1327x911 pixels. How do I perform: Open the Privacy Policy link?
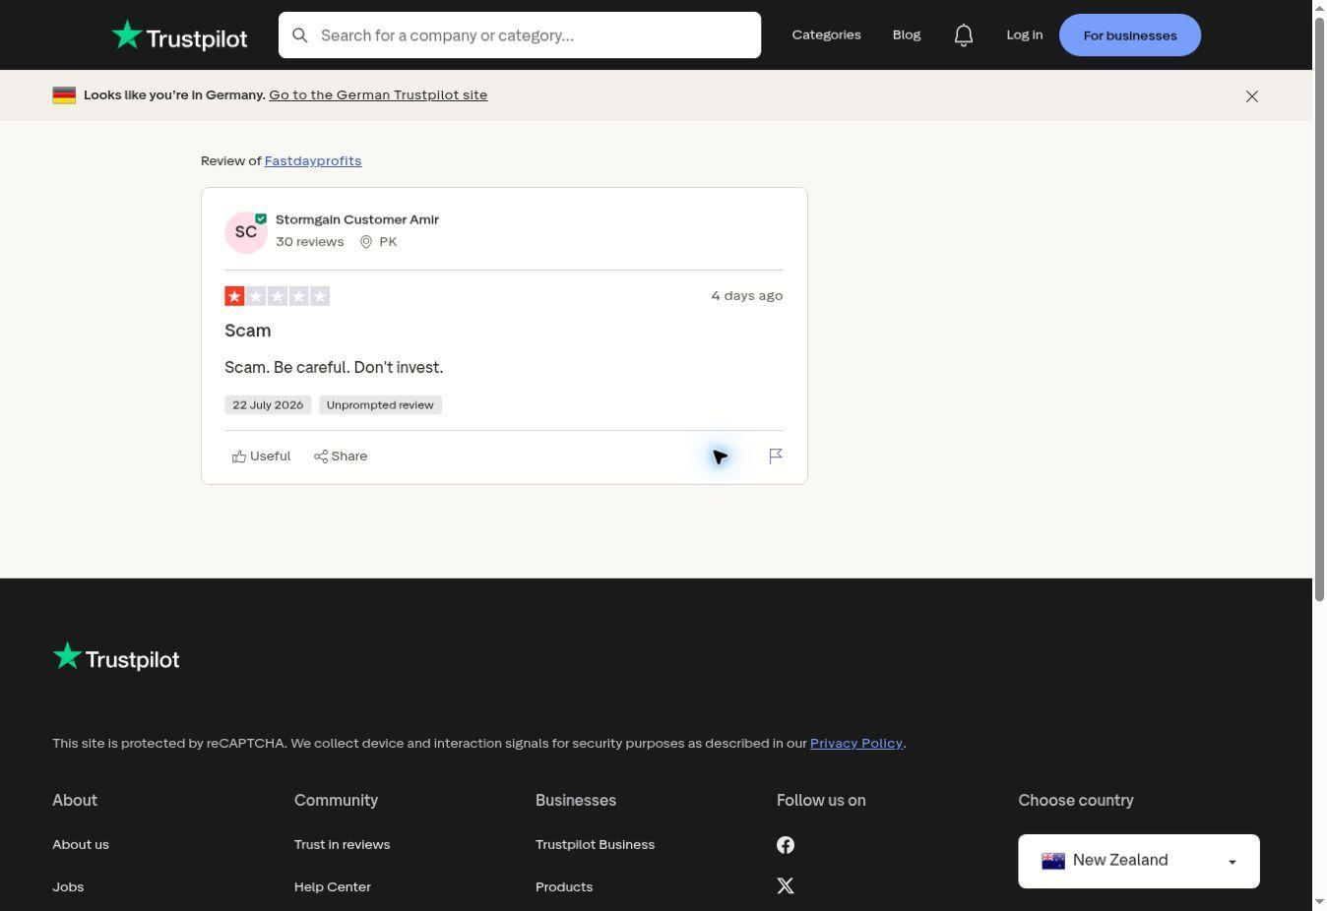click(856, 744)
